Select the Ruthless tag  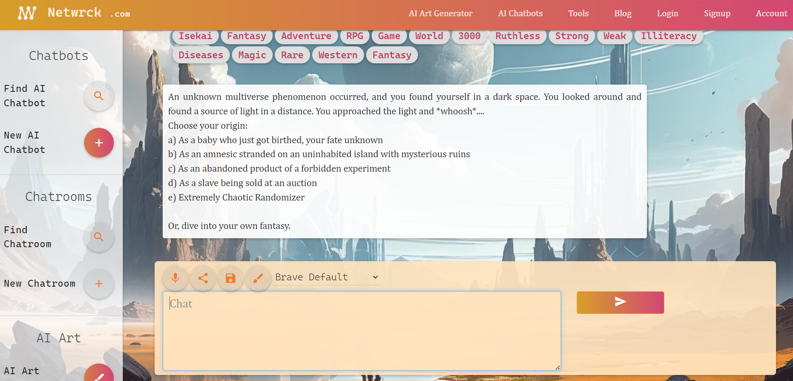click(517, 36)
